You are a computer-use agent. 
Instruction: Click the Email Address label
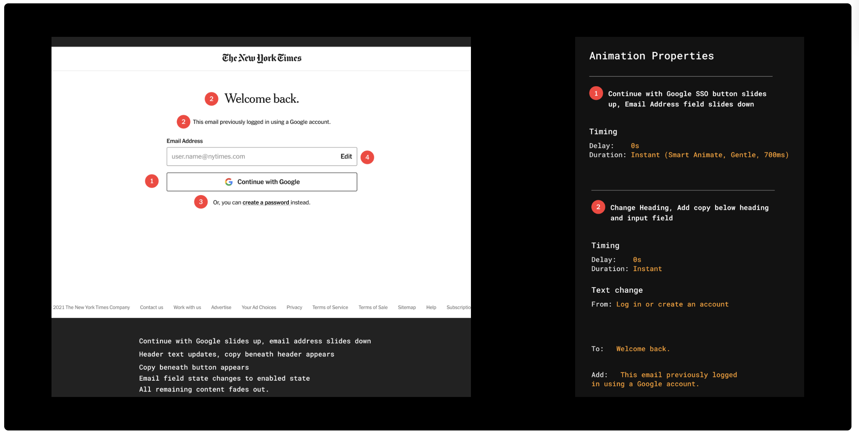[185, 141]
